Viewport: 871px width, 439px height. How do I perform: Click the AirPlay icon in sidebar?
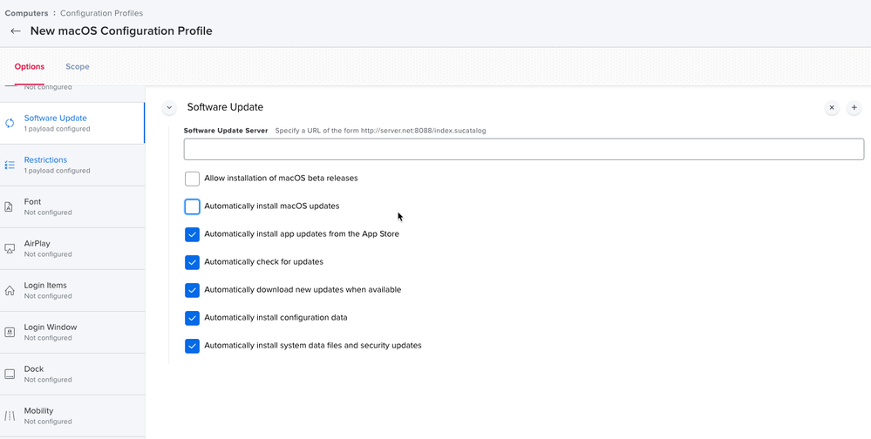tap(10, 248)
